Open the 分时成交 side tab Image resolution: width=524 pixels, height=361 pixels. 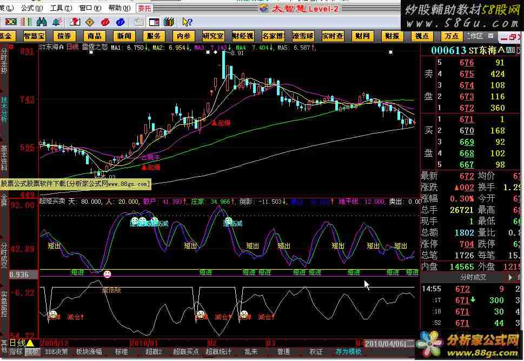click(x=4, y=255)
